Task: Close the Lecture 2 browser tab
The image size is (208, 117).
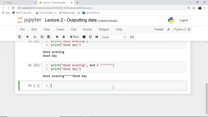Action: [71, 3]
